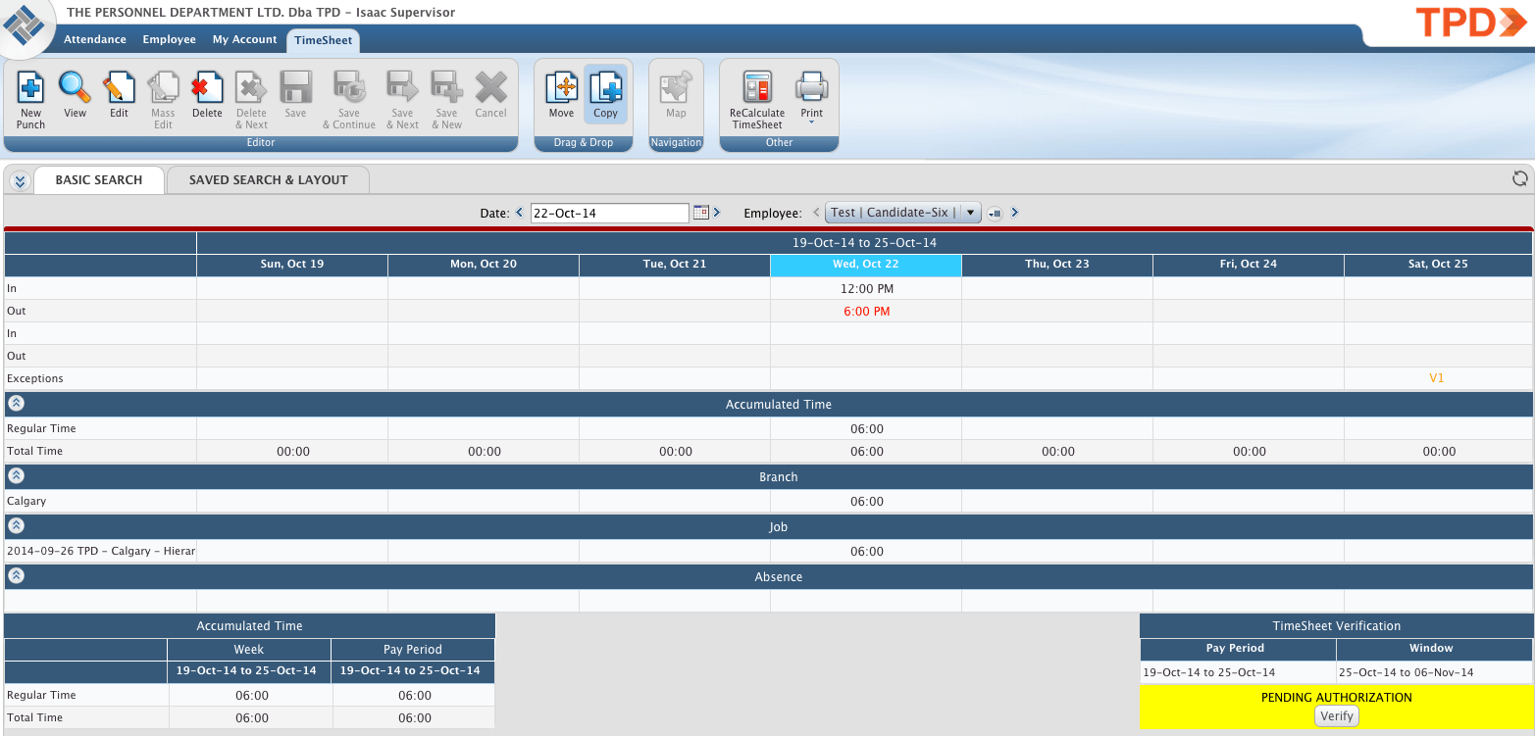Collapse the Branch section
Image resolution: width=1535 pixels, height=736 pixels.
click(16, 475)
